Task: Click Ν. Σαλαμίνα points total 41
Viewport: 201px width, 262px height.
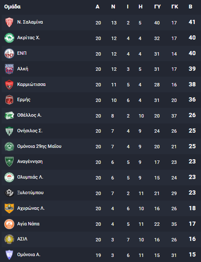Action: [192, 22]
